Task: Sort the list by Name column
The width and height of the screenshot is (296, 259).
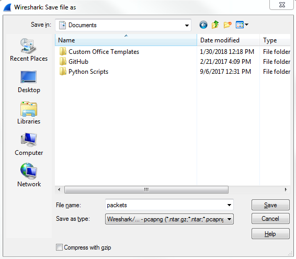Action: pos(126,40)
